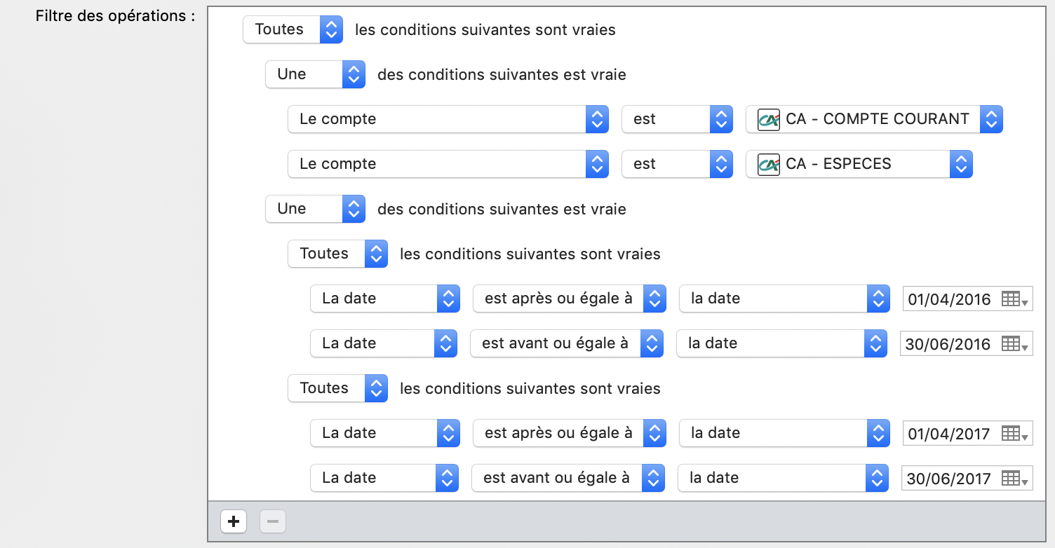Open the second Une conditions dropdown
Image resolution: width=1055 pixels, height=548 pixels.
pos(315,209)
